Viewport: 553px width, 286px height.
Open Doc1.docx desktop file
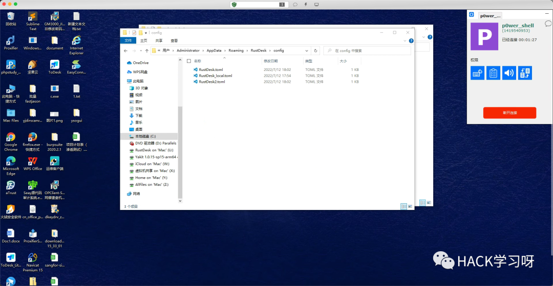click(11, 236)
